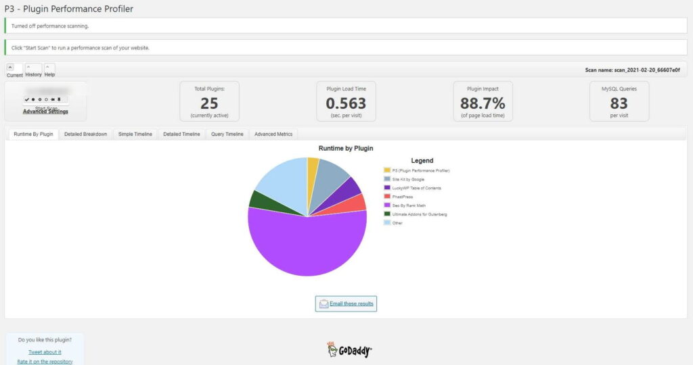Image resolution: width=693 pixels, height=365 pixels.
Task: Click the red PhastPress legend swatch
Action: pyautogui.click(x=387, y=197)
